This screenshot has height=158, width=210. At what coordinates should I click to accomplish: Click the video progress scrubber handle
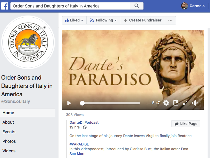tap(82, 103)
